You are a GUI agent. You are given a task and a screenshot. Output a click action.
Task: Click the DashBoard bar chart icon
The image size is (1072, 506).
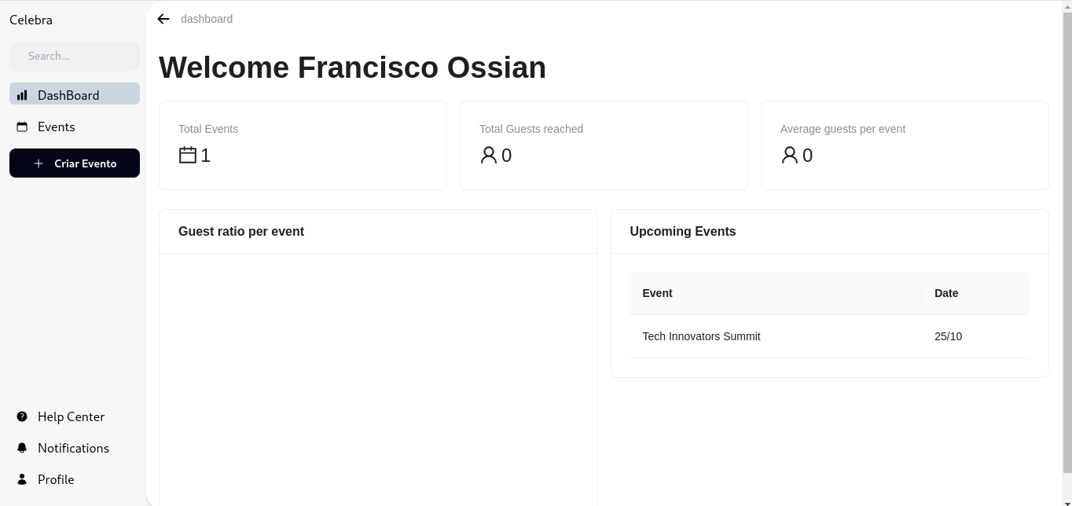point(22,95)
